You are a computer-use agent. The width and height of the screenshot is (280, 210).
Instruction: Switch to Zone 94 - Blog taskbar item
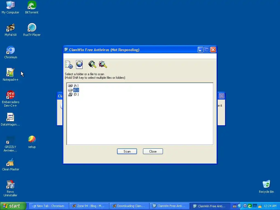89,206
